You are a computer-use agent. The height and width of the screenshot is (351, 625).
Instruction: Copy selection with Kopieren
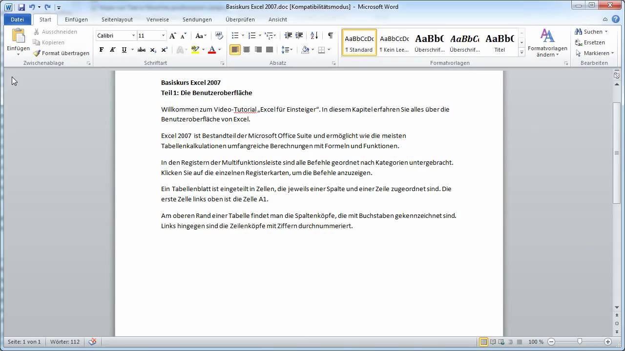pyautogui.click(x=49, y=42)
